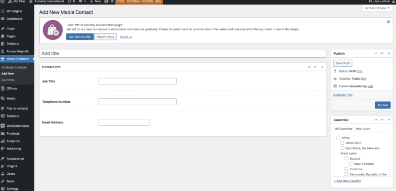Move Contact Info panel down
Image resolution: width=396 pixels, height=191 pixels.
tap(315, 67)
